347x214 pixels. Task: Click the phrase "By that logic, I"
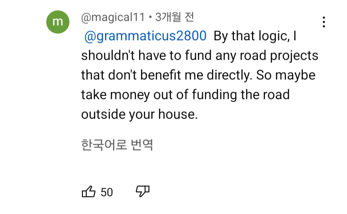coord(254,36)
